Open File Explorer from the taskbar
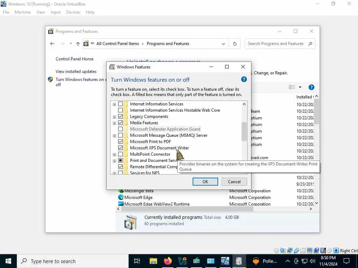358x268 pixels. [153, 261]
